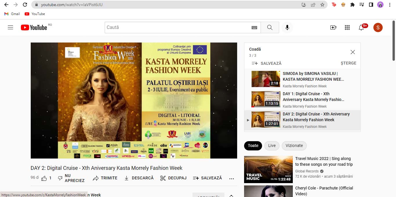396x197 pixels.
Task: Toggle the browser side panel
Action: (371, 5)
